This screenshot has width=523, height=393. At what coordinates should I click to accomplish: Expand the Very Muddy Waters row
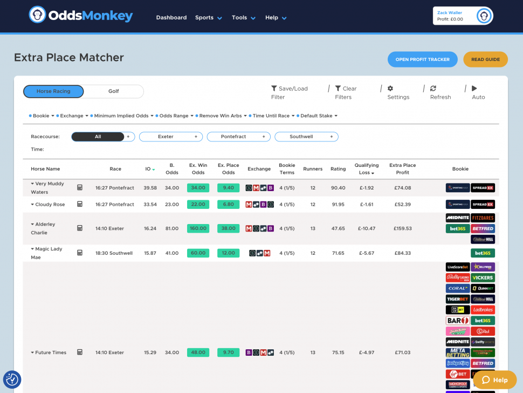(32, 184)
